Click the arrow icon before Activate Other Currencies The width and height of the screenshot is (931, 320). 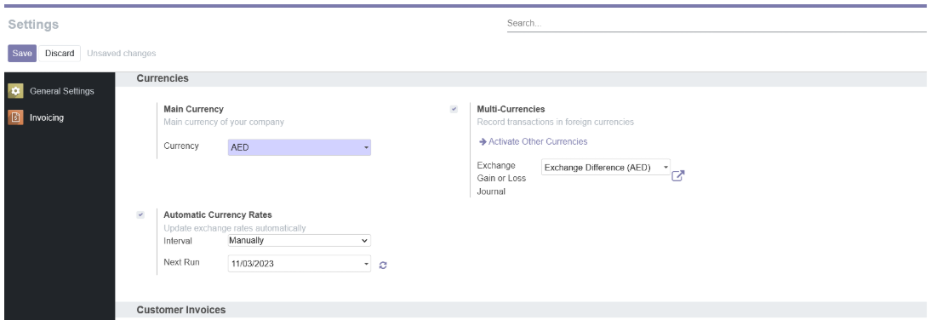[483, 142]
